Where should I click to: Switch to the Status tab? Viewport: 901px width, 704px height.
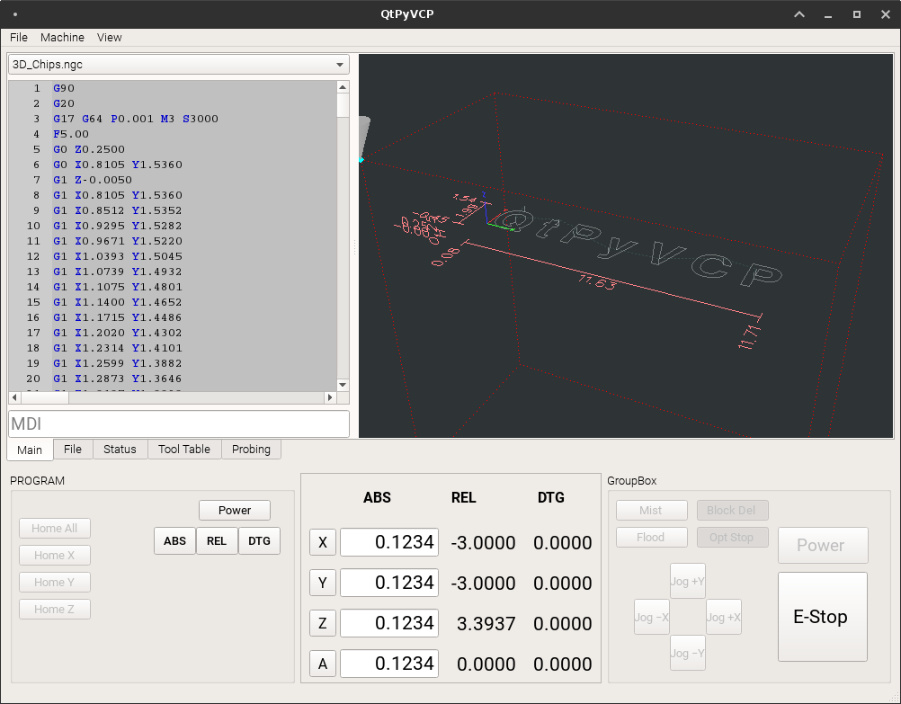120,450
